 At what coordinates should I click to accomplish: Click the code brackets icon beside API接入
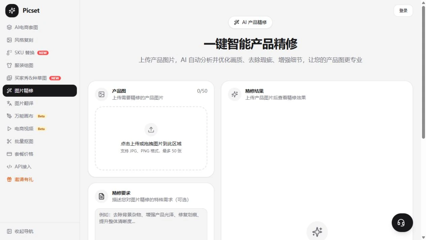(9, 167)
